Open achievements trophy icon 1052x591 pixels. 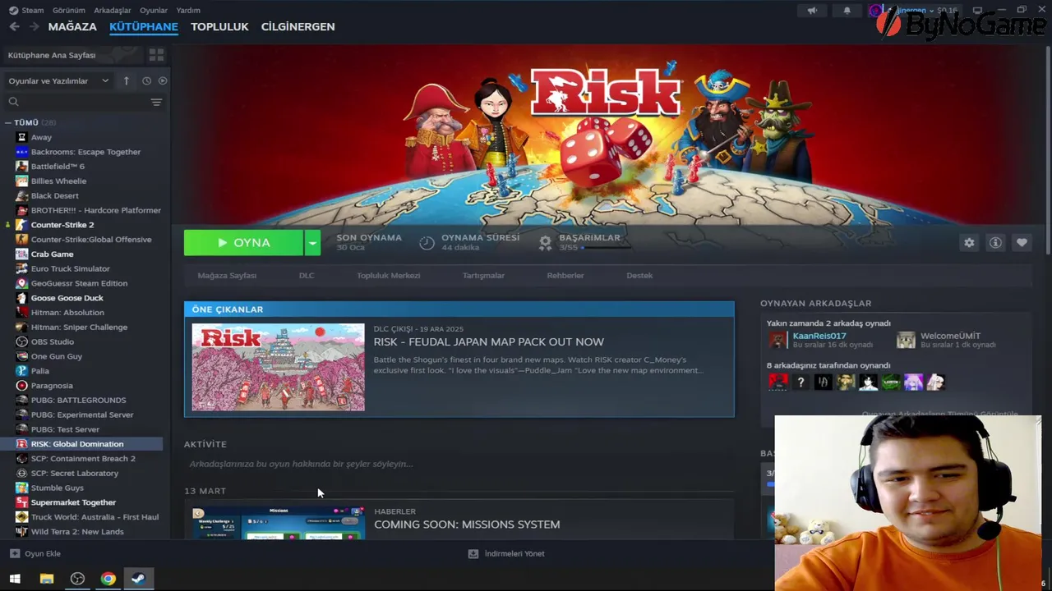coord(545,243)
